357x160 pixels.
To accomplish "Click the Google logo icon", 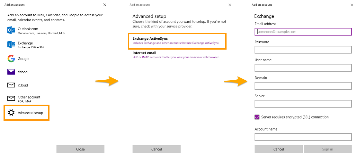I will point(11,59).
